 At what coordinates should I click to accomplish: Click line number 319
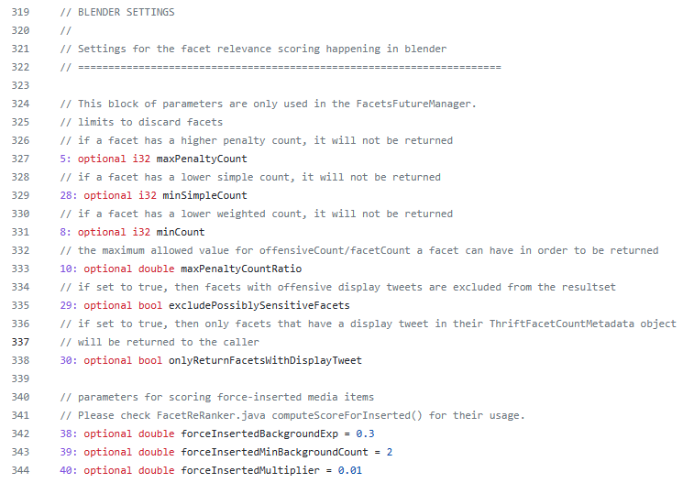pos(20,12)
